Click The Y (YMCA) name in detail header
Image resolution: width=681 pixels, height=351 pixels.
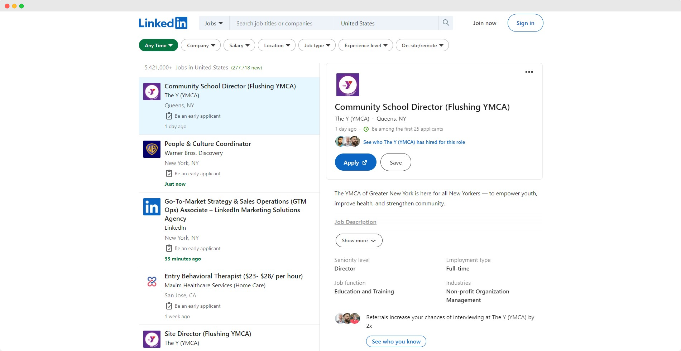click(352, 118)
